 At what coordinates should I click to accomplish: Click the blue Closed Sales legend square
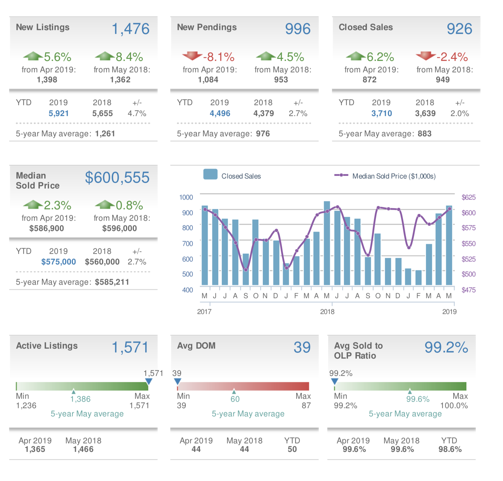pyautogui.click(x=210, y=174)
